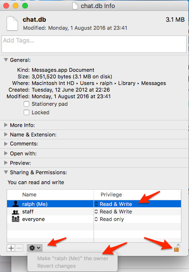Change ralph (Me) privilege dropdown
Screen dimensions: 189x272
[x=113, y=204]
